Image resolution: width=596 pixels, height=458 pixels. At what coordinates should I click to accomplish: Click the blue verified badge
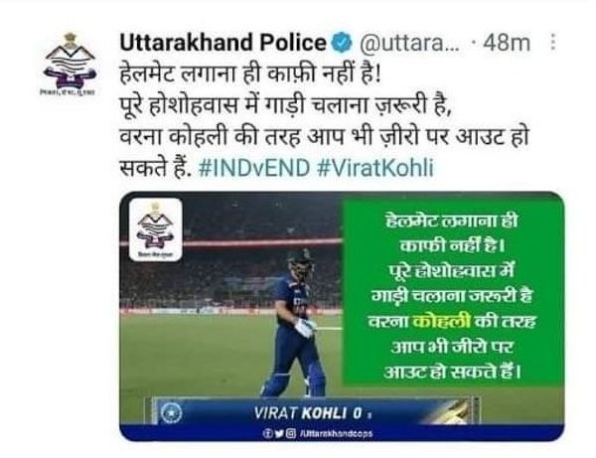[x=343, y=43]
